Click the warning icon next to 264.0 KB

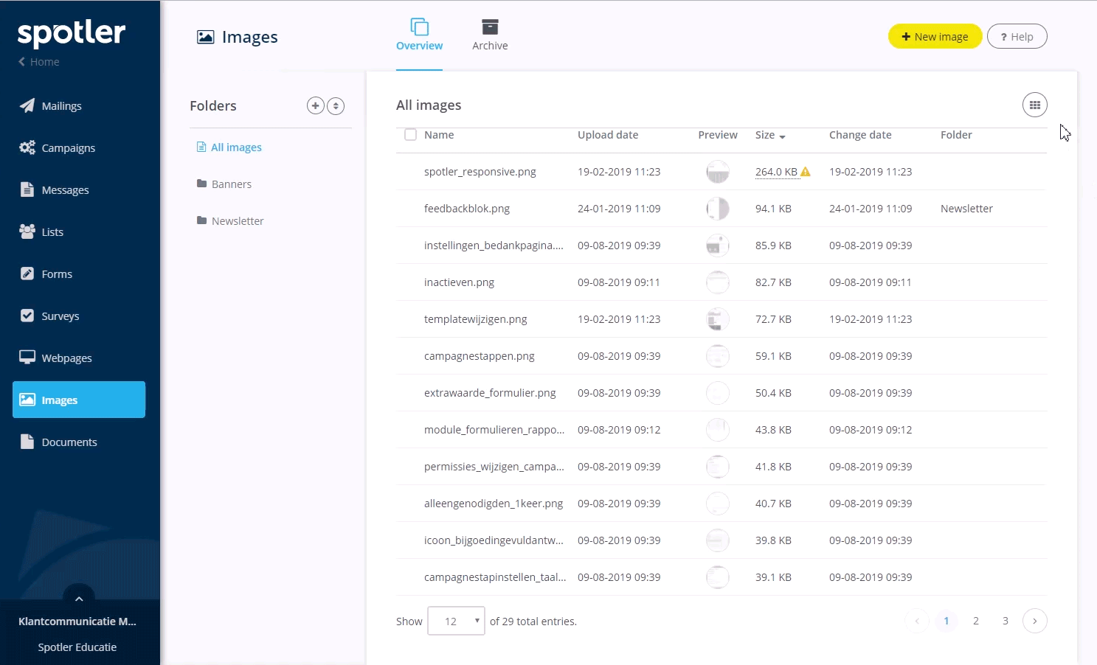(805, 171)
